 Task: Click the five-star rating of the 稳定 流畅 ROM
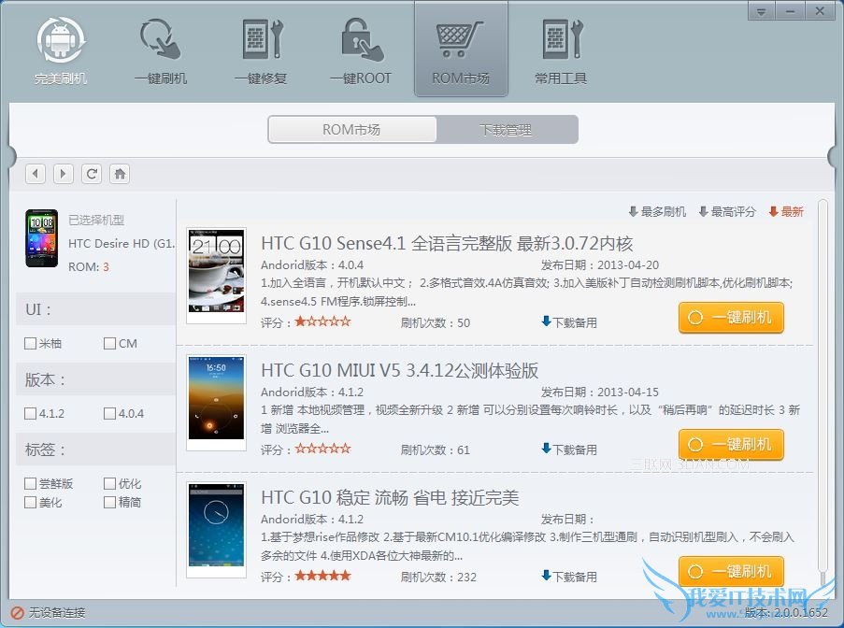point(323,576)
